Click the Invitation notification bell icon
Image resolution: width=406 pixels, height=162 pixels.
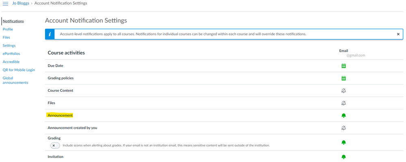[343, 157]
